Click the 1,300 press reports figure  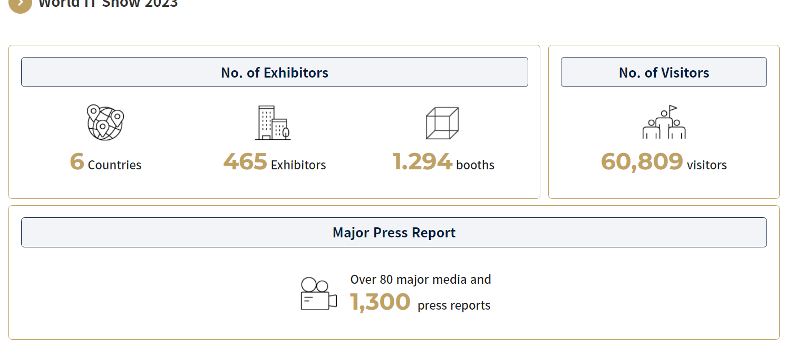pyautogui.click(x=420, y=302)
